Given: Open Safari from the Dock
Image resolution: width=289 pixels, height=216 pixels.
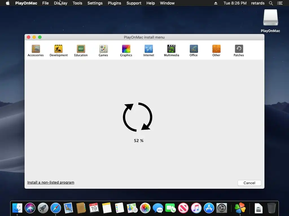Looking at the screenshot, I should (56, 208).
